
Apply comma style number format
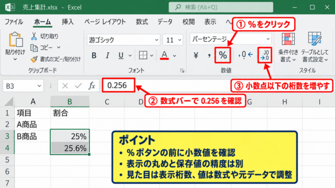tap(209, 55)
